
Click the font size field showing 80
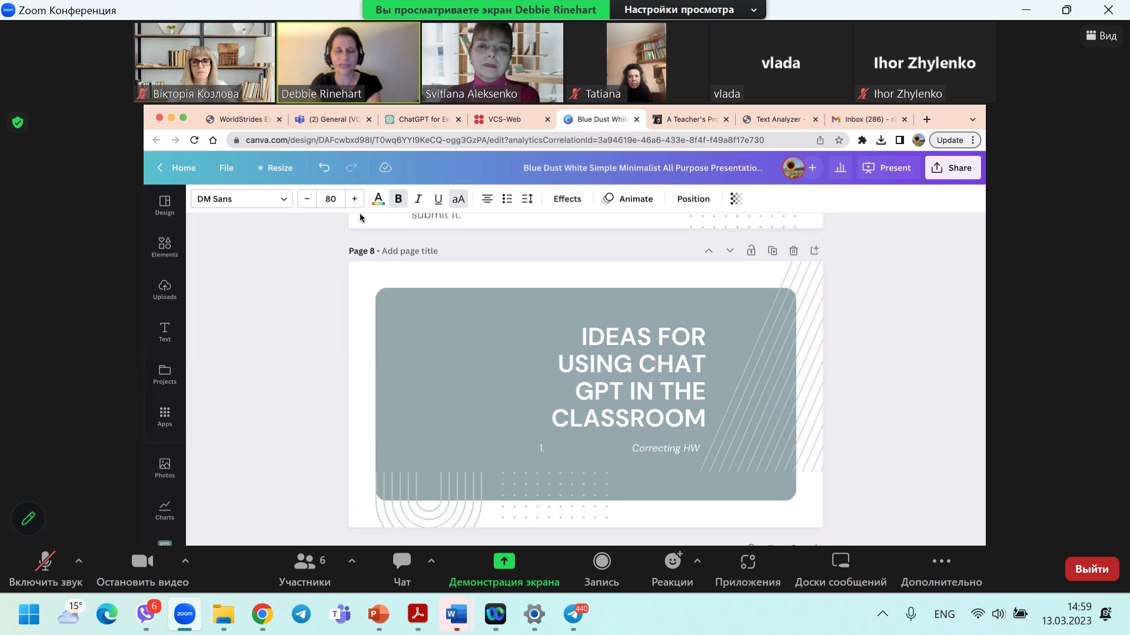click(330, 199)
